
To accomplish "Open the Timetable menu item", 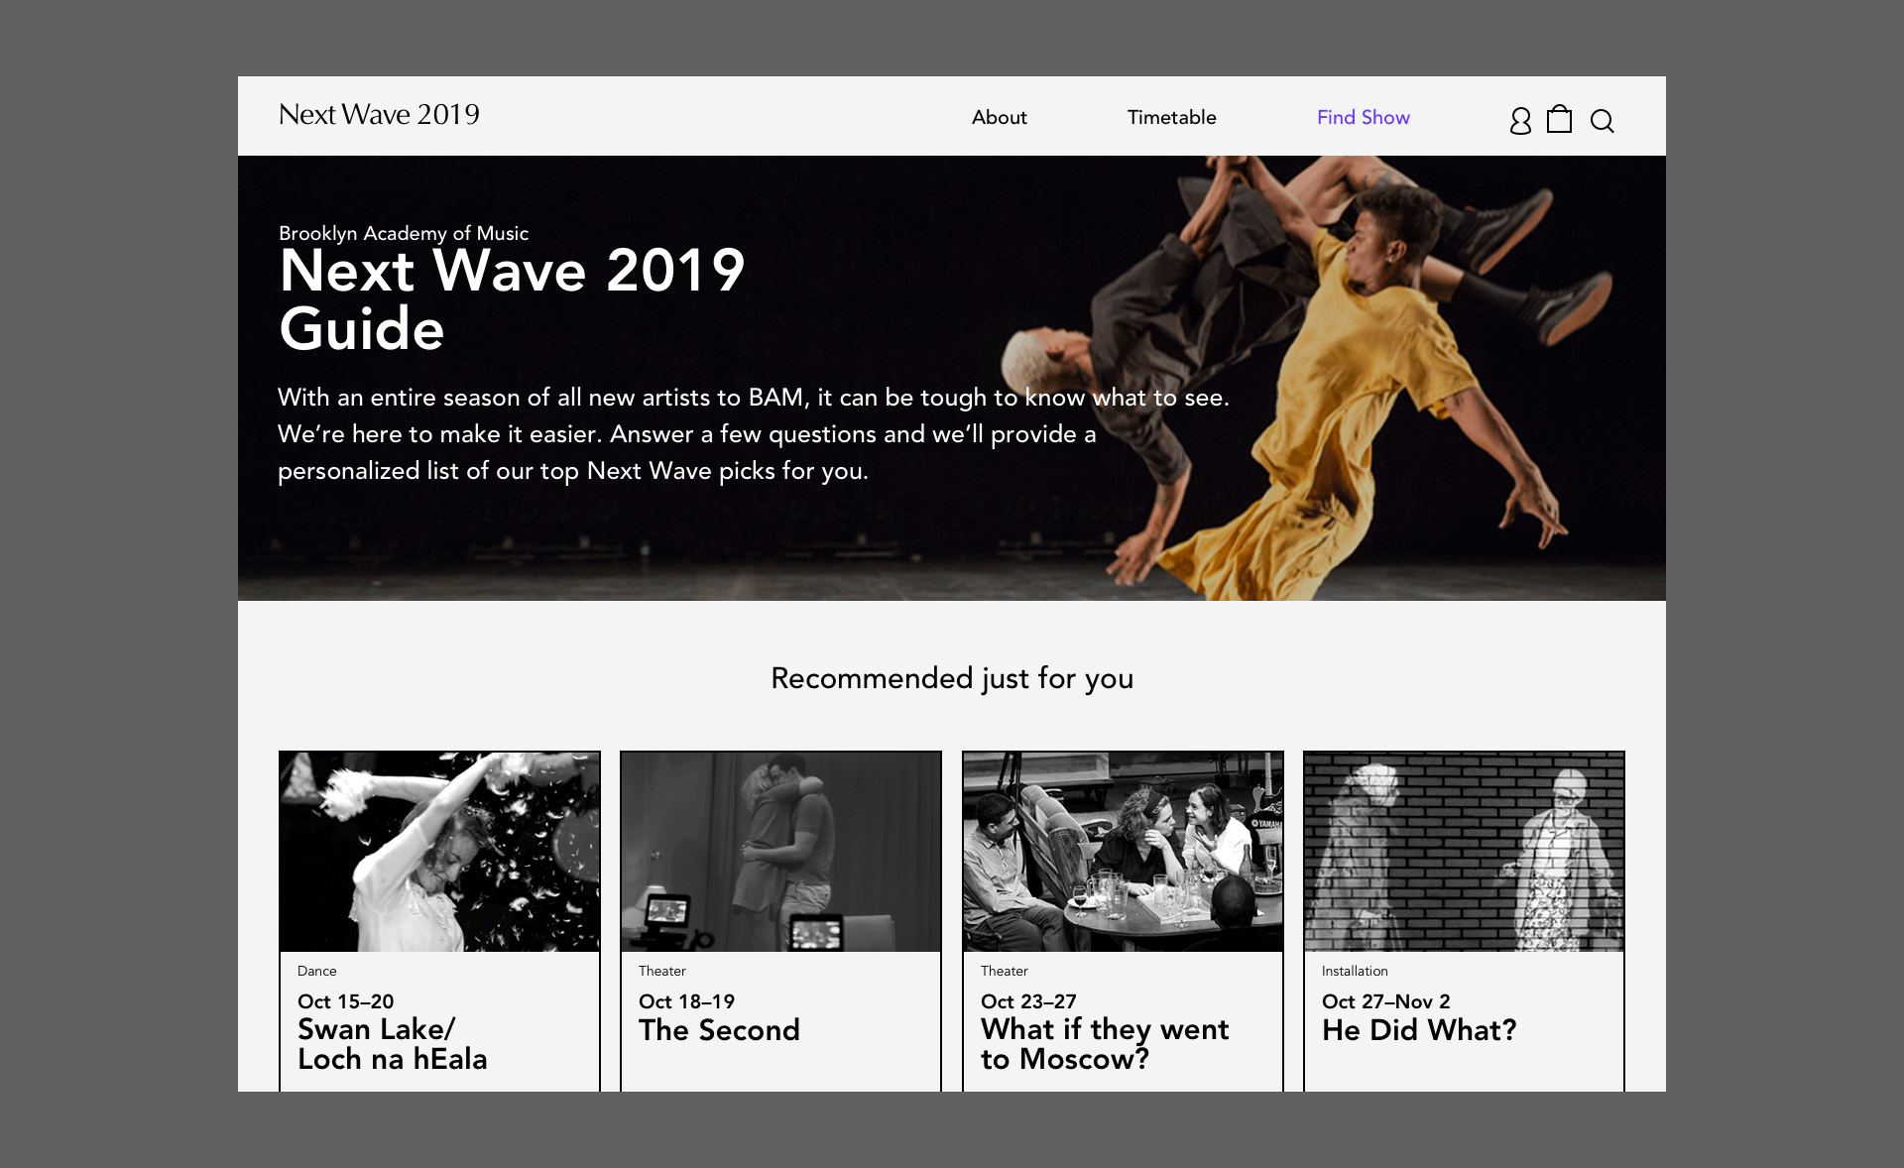I will [1171, 117].
